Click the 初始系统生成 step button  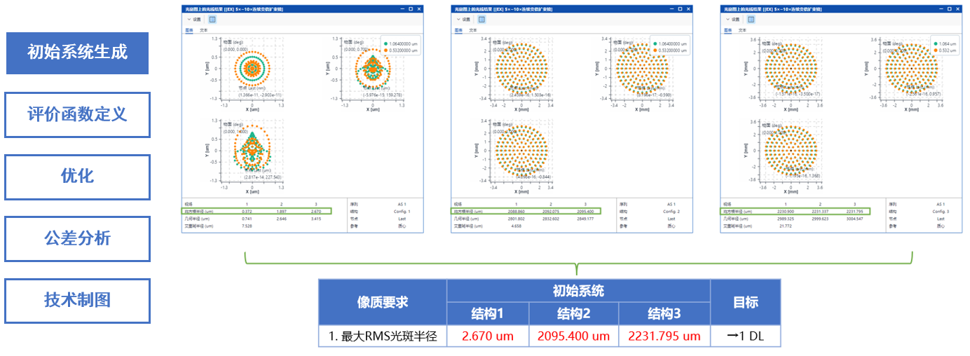(77, 53)
